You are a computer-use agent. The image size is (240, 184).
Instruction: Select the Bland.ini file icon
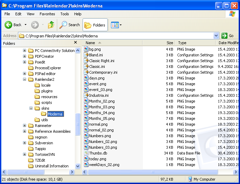[86, 55]
